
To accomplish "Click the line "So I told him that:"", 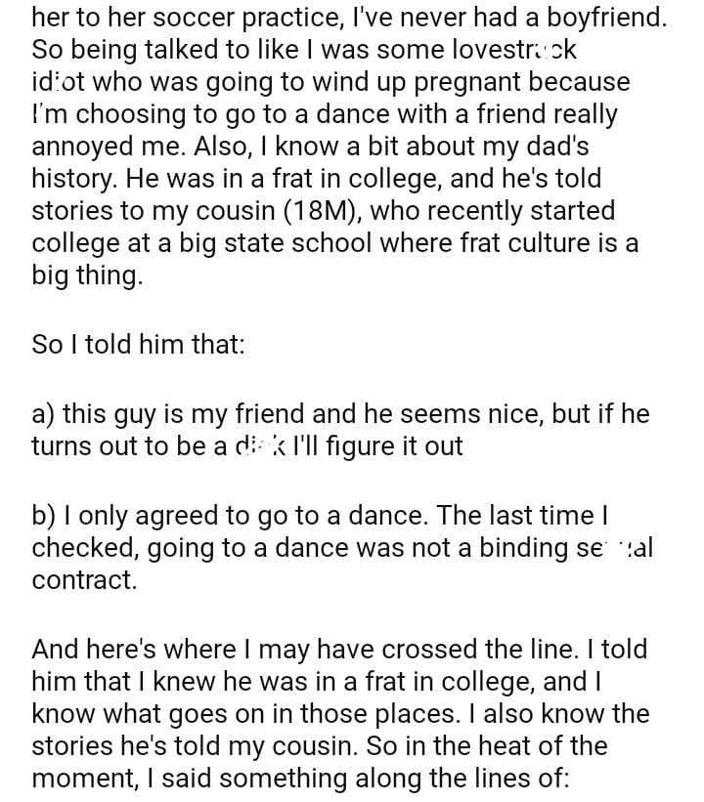I will click(138, 345).
